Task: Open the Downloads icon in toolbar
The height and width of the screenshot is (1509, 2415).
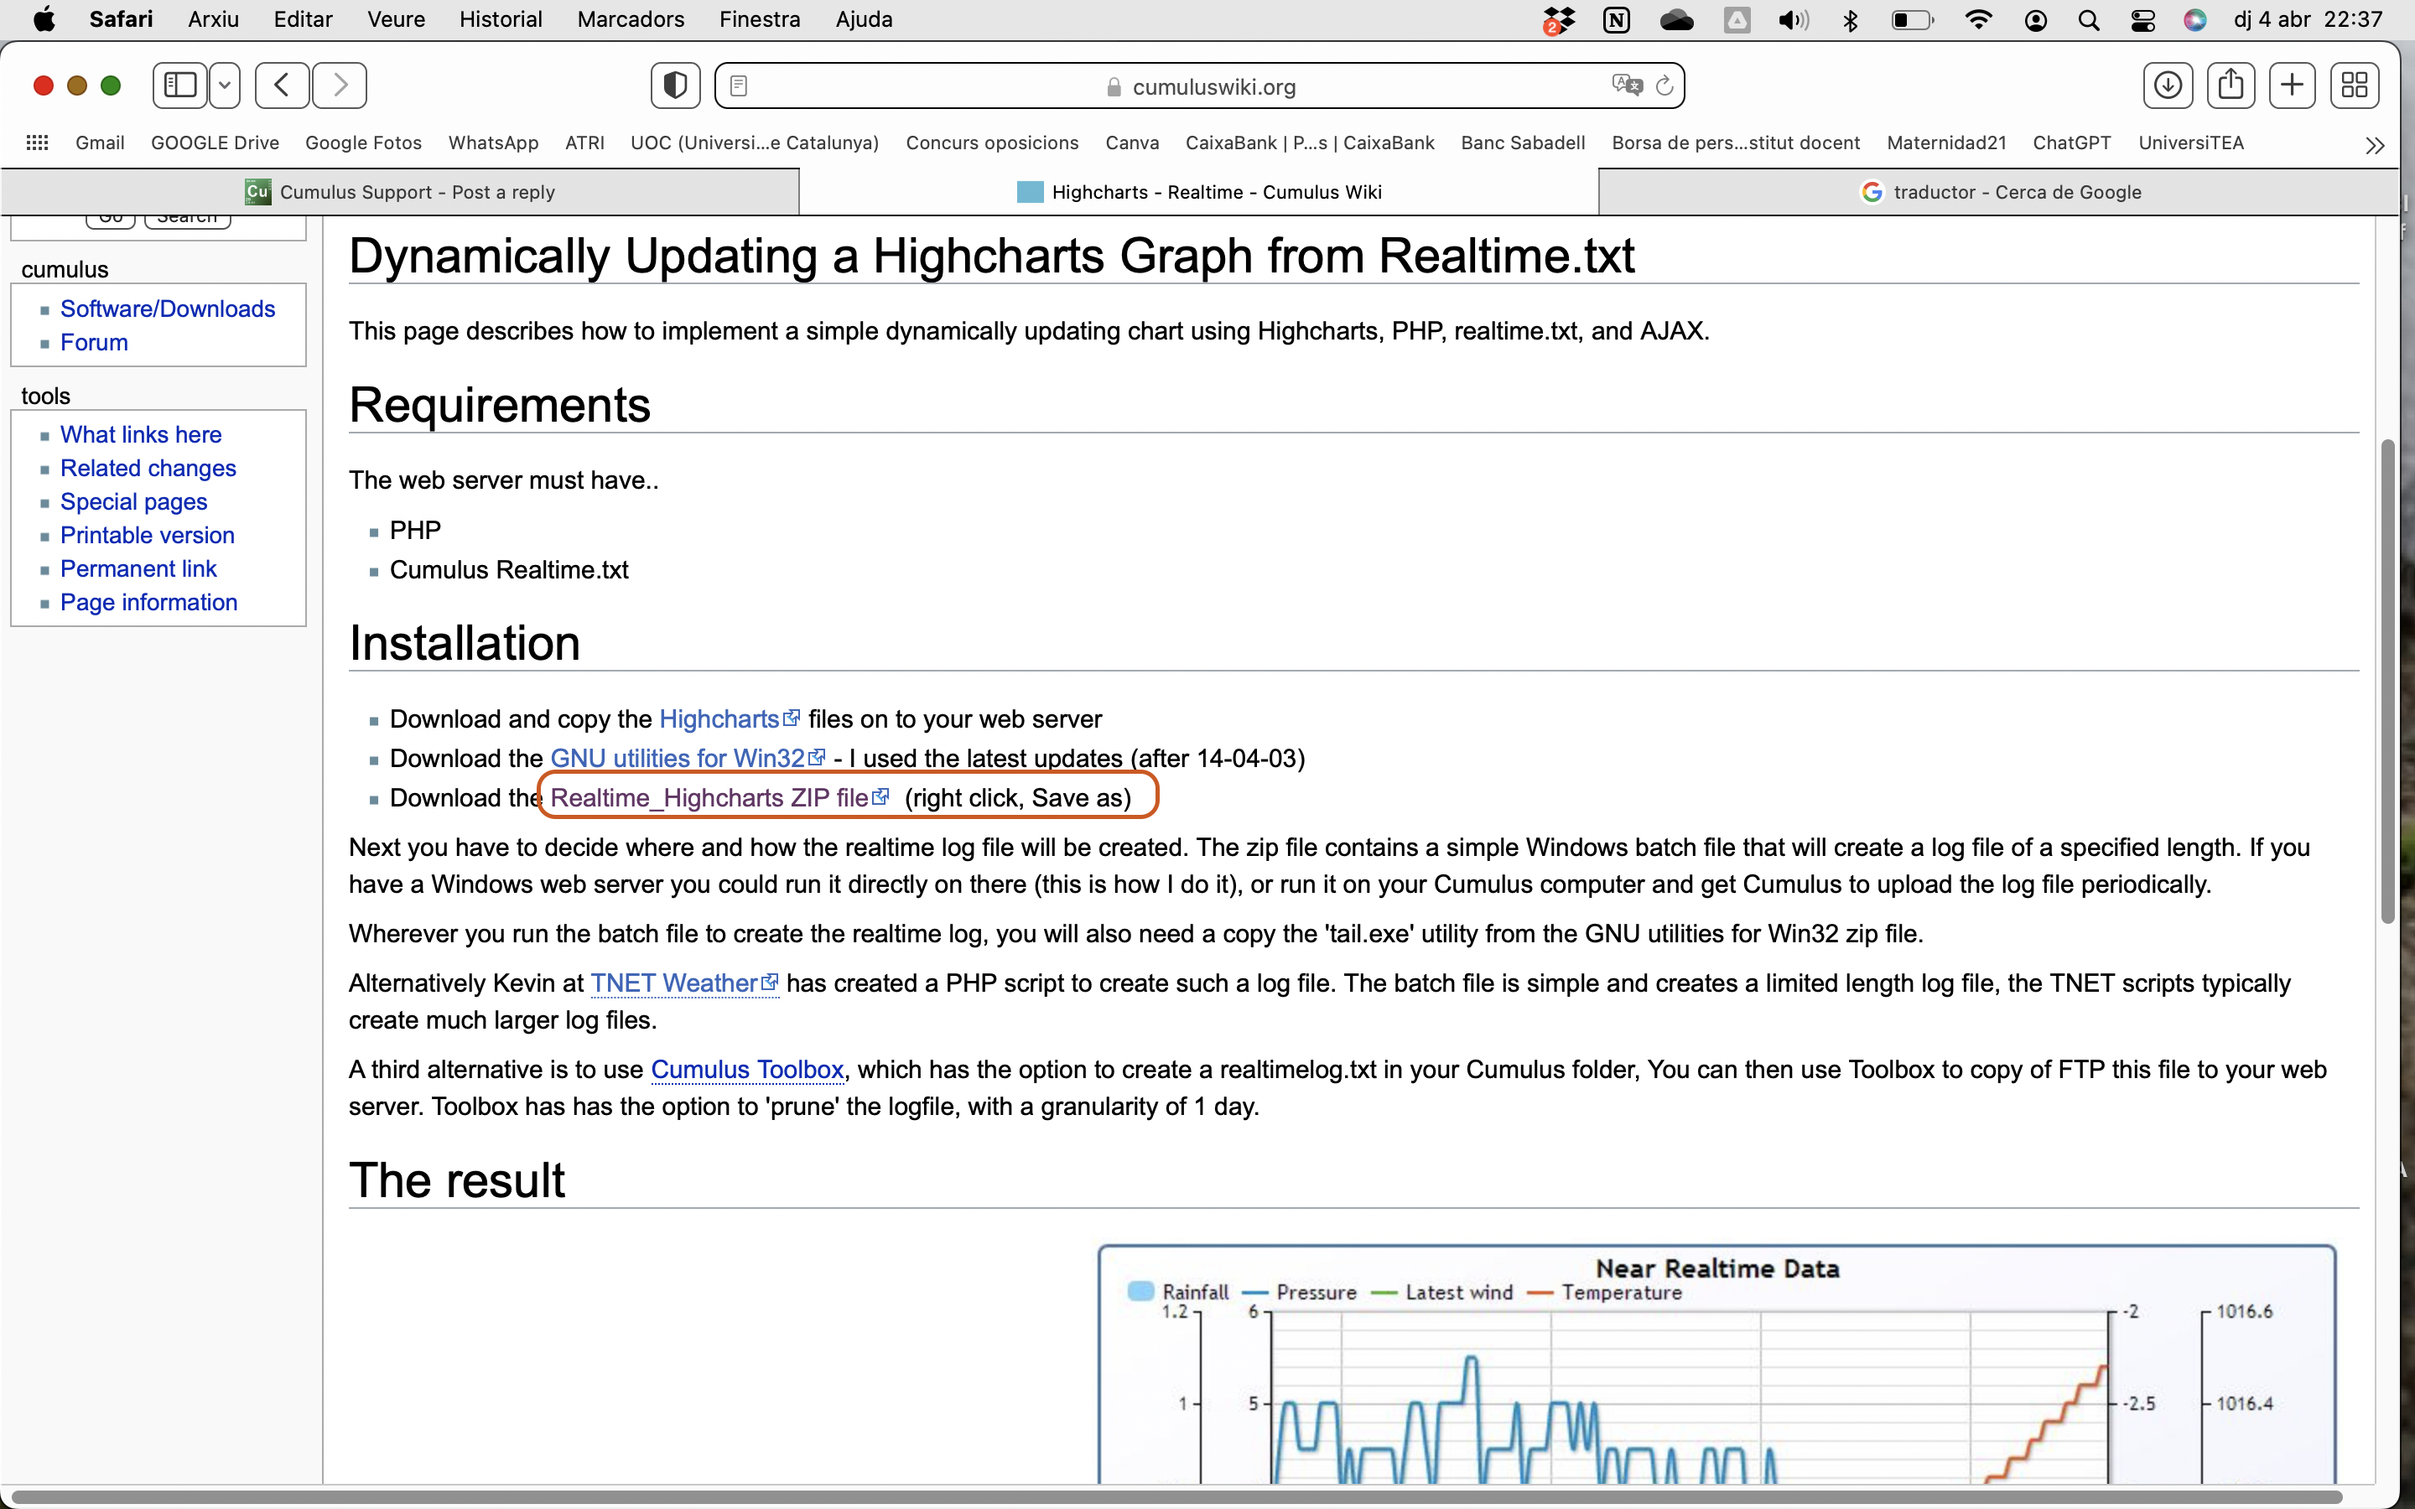Action: click(x=2168, y=85)
